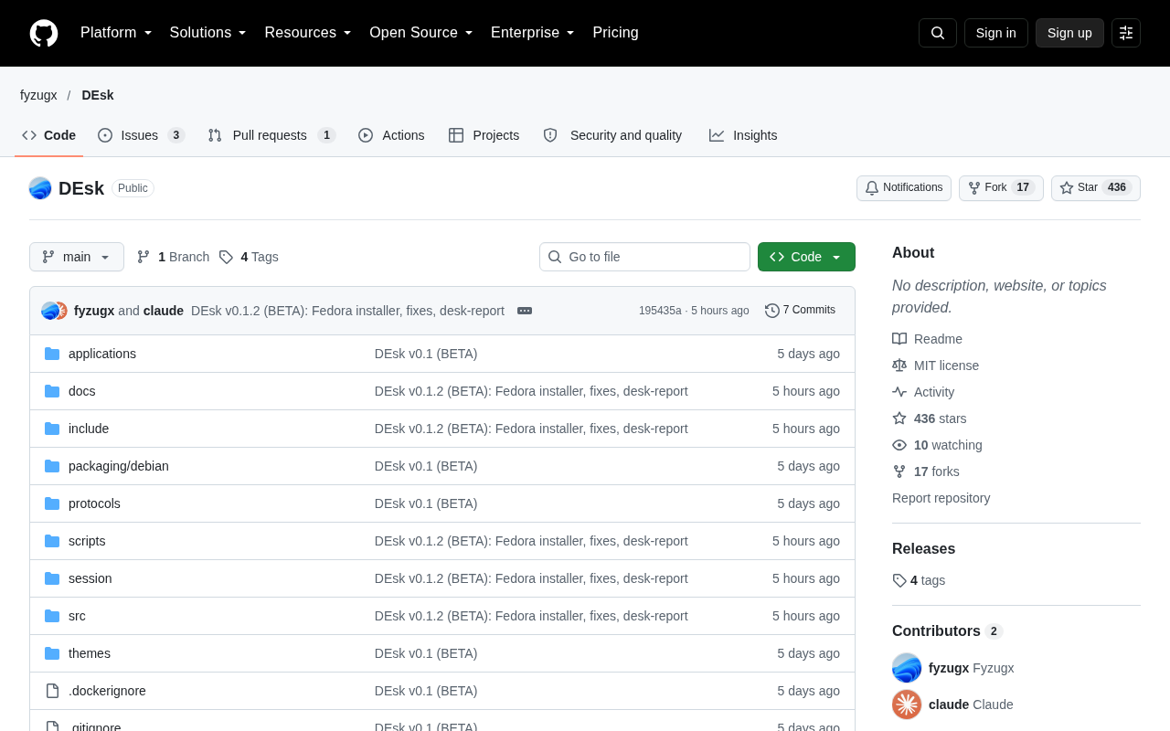Image resolution: width=1170 pixels, height=731 pixels.
Task: Focus the Go to file field
Action: click(x=644, y=257)
